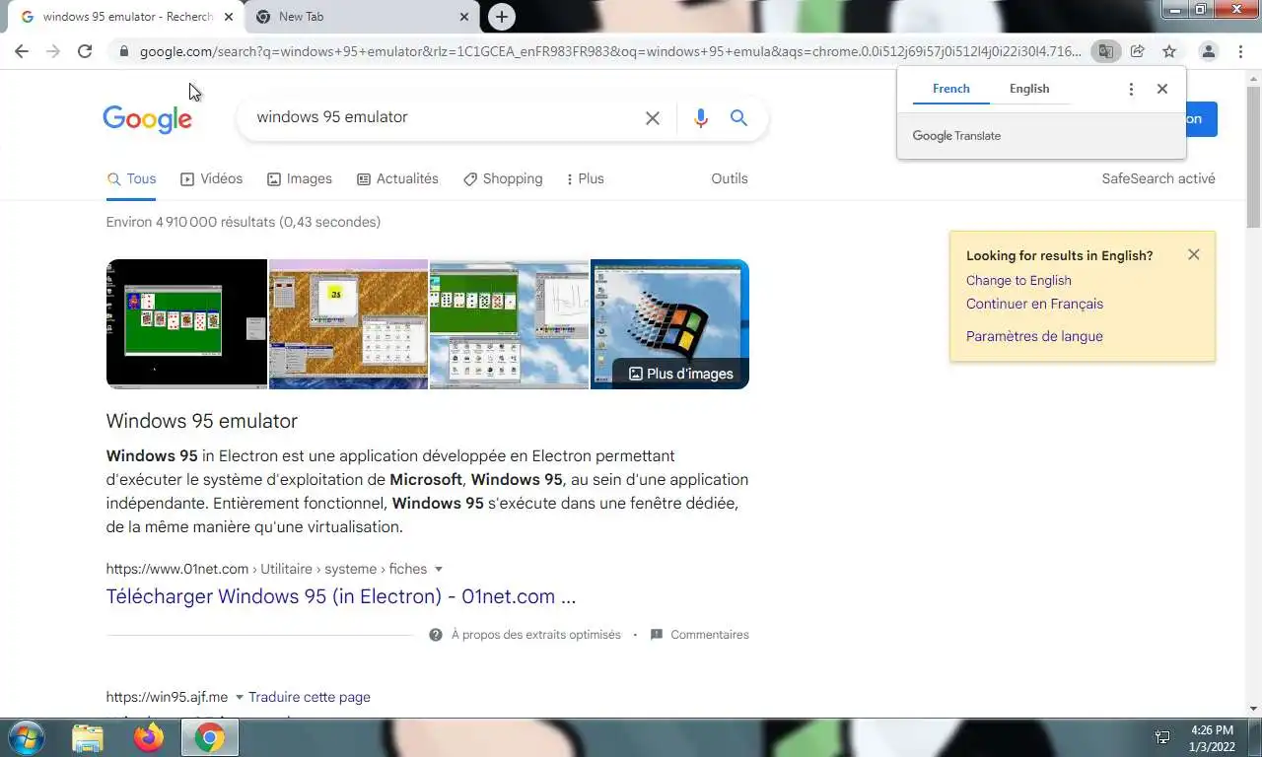Click the Google logo

point(148,119)
